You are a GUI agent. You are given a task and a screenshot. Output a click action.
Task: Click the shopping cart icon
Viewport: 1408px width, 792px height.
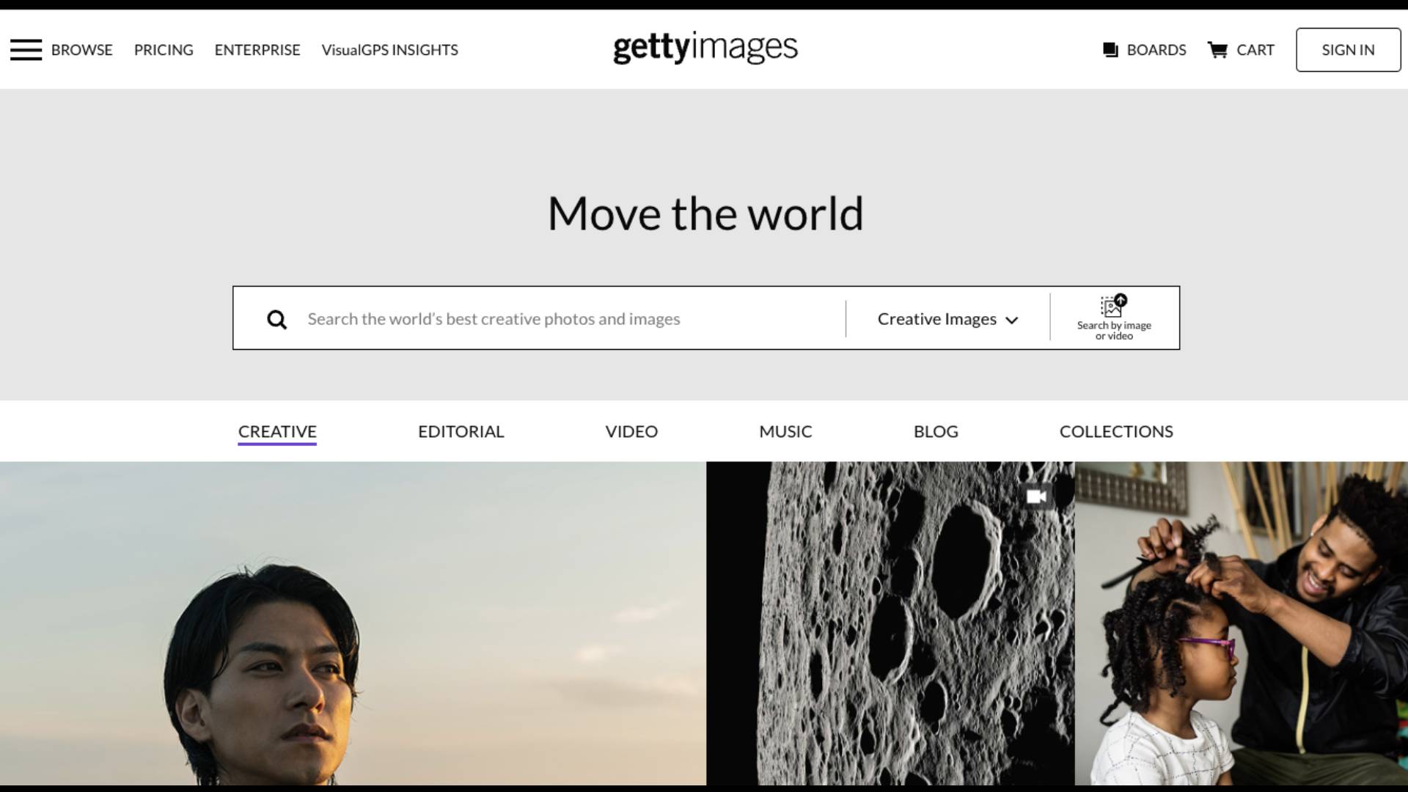1217,50
